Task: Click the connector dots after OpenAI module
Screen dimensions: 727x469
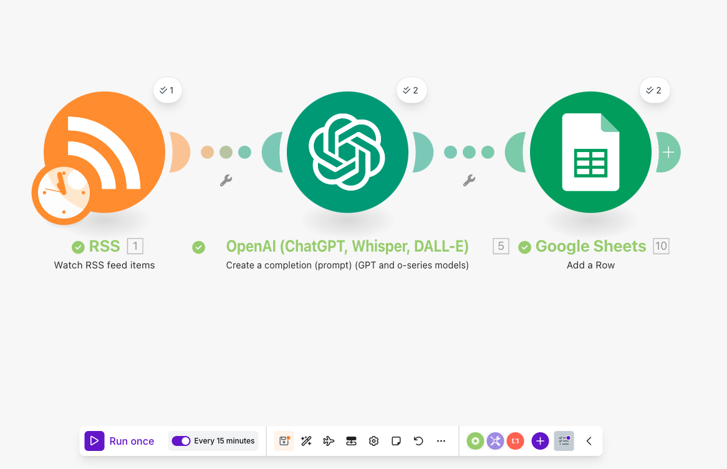Action: (469, 152)
